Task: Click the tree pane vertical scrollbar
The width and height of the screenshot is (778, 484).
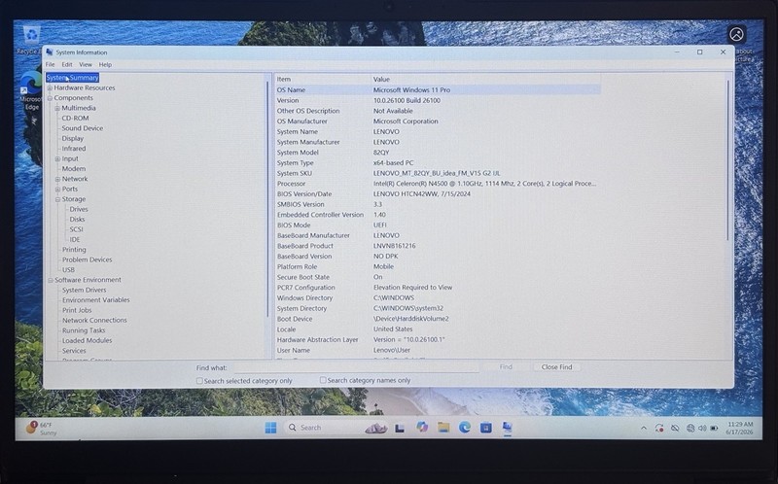Action: coord(268,198)
